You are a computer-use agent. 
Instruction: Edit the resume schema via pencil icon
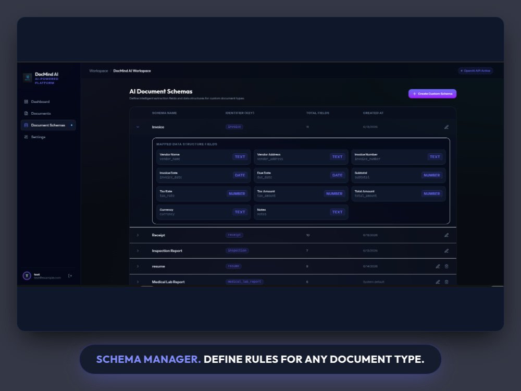pyautogui.click(x=438, y=266)
